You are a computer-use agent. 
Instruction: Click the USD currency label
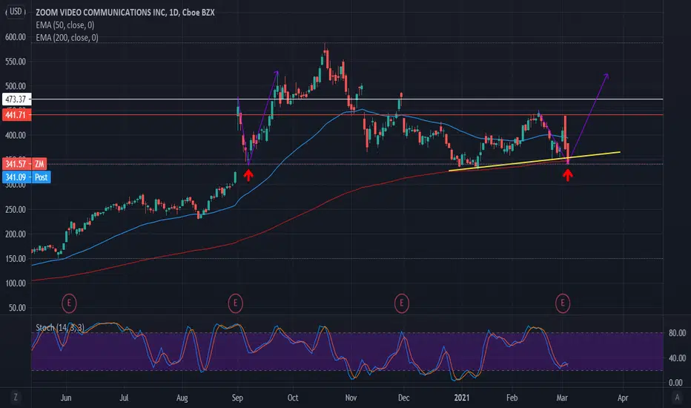[x=16, y=11]
